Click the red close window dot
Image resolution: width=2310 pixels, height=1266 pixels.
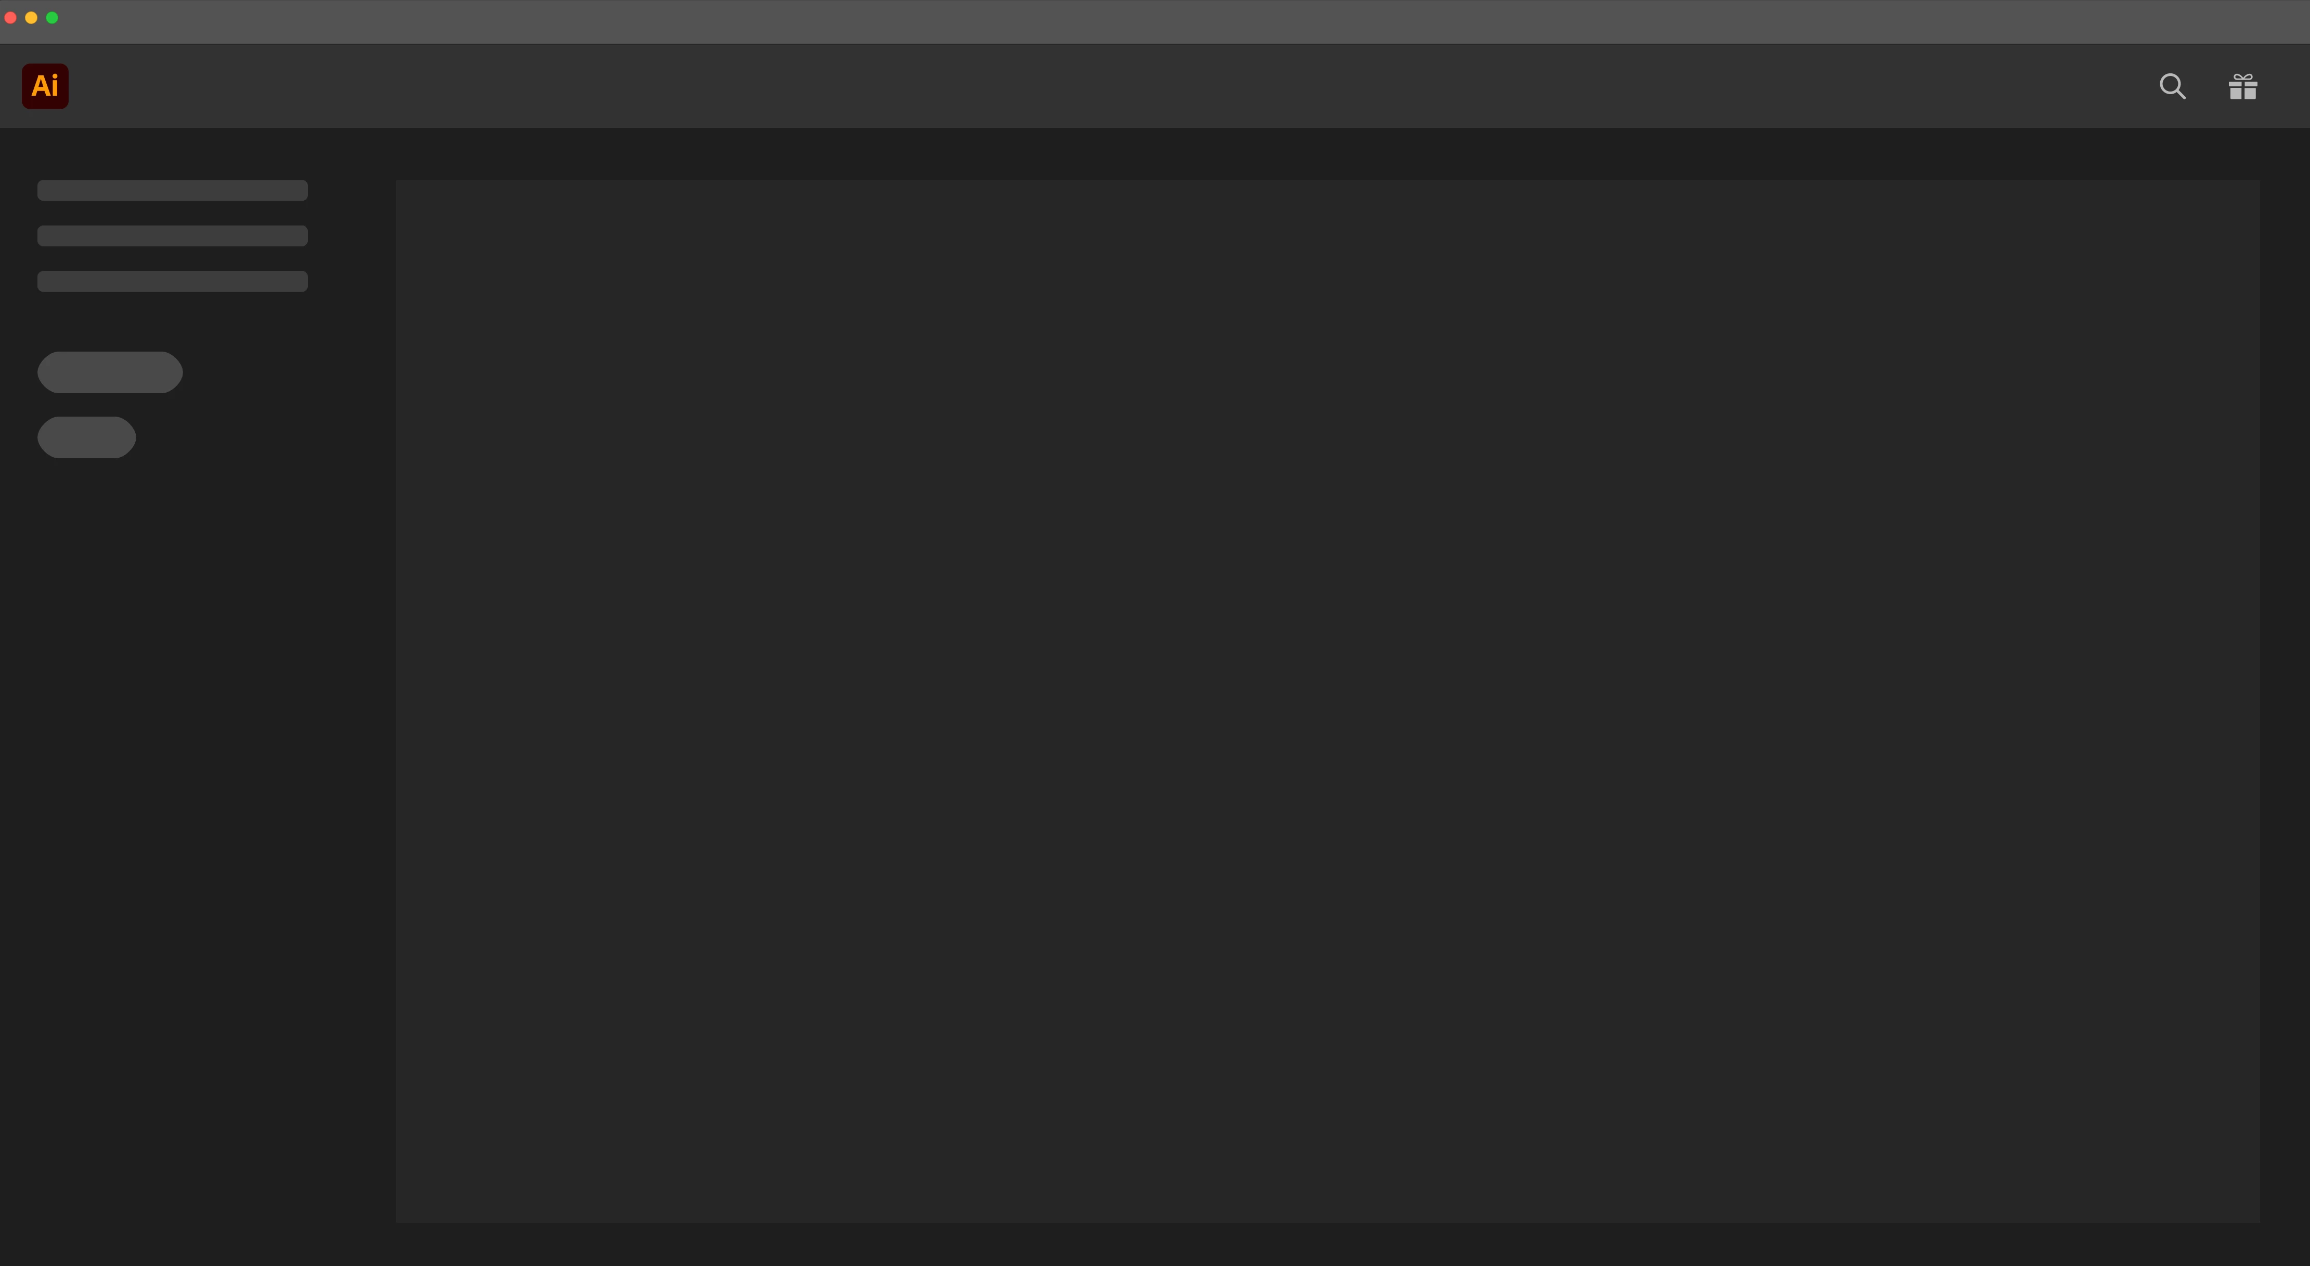click(11, 18)
